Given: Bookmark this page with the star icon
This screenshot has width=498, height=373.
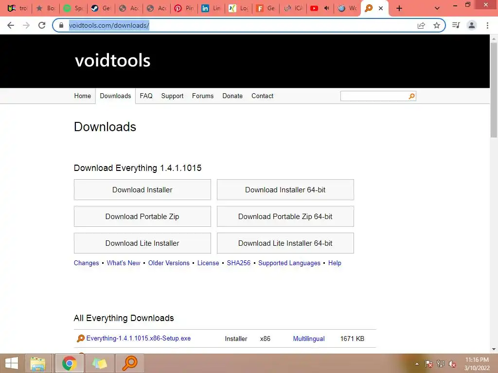Looking at the screenshot, I should 437,25.
